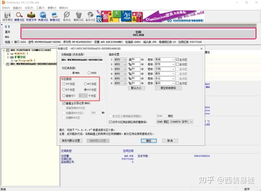The height and width of the screenshot is (191, 261).
Task: Click the Program(D:) drive icon in the tree
Action: point(16,61)
